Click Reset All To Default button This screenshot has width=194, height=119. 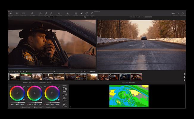[x=26, y=107]
